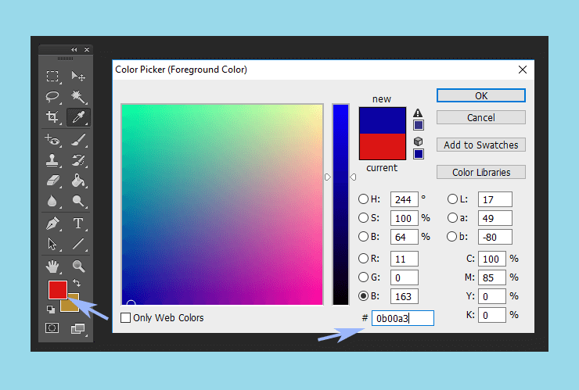Select the HSB brightness B radio button
The image size is (579, 390).
point(363,236)
